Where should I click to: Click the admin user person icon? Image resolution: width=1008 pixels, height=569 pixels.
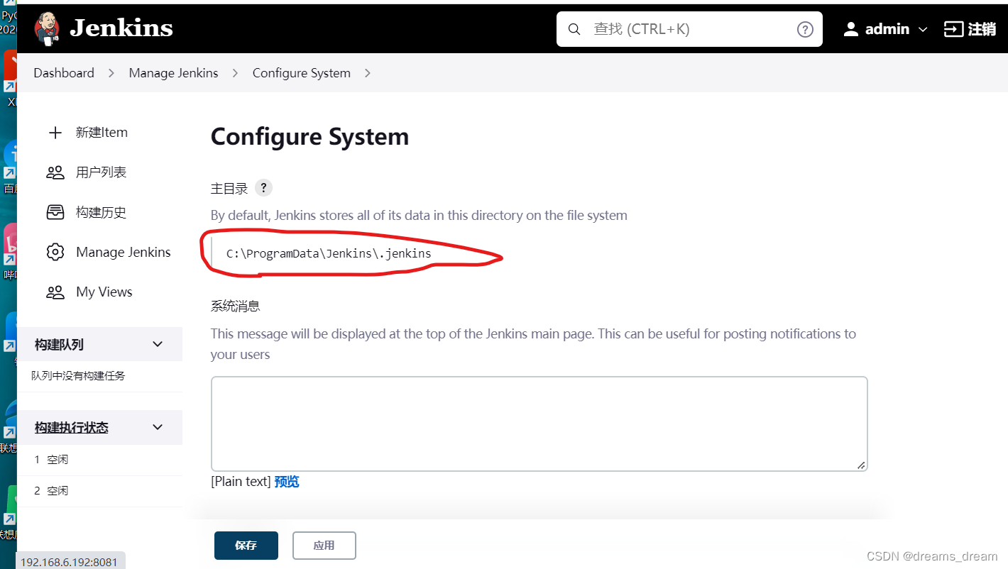[x=851, y=28]
